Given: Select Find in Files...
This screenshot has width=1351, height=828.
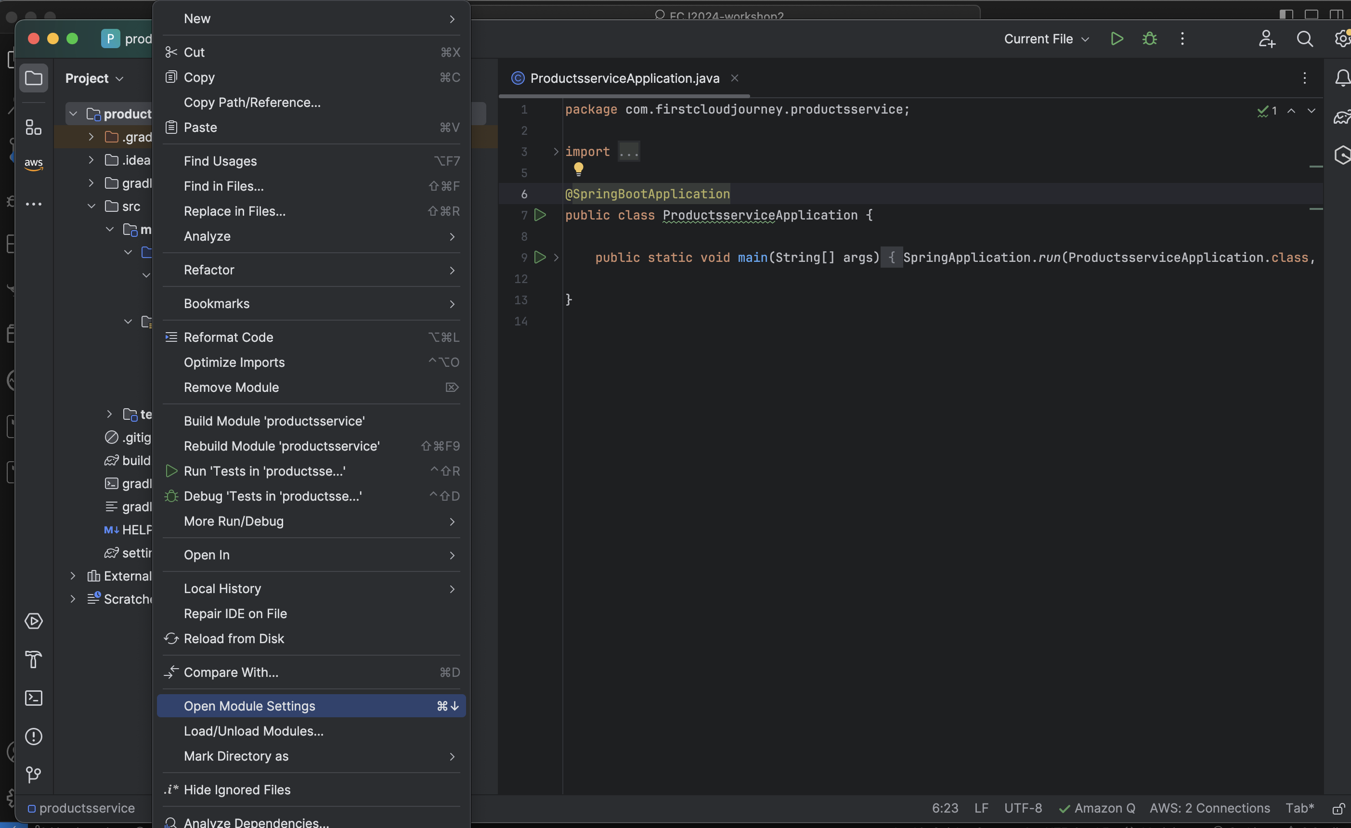Looking at the screenshot, I should coord(311,186).
